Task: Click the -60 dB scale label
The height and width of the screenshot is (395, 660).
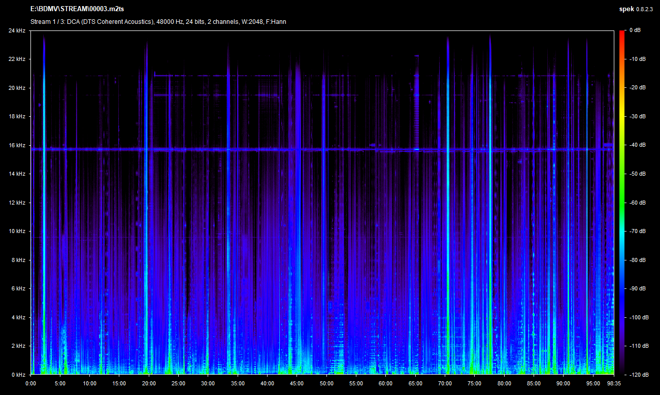Action: point(635,203)
